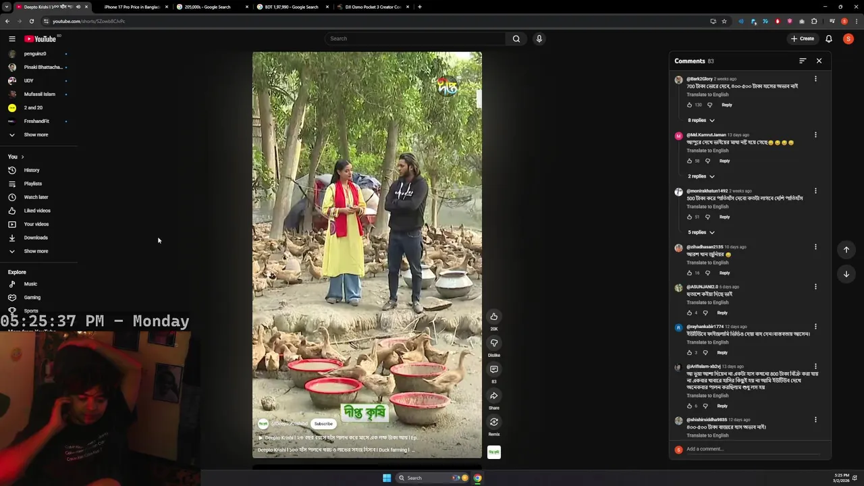The height and width of the screenshot is (486, 864).
Task: Go to YouTube home via the logo
Action: click(x=40, y=39)
